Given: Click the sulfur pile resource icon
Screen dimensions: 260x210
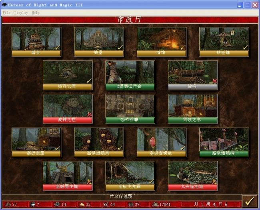Looking at the screenshot, I should pos(82,204).
